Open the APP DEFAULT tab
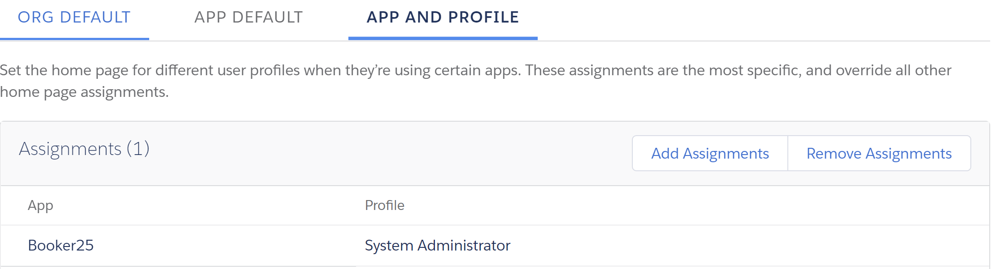Screen dimensions: 992x269 (248, 17)
